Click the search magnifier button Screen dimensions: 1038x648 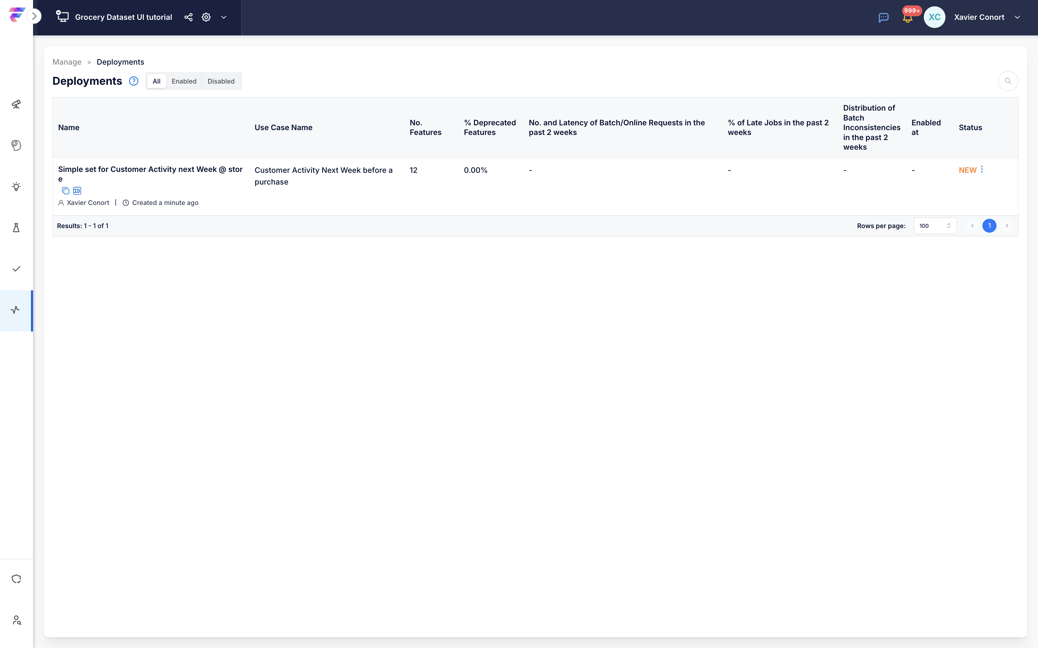tap(1008, 81)
